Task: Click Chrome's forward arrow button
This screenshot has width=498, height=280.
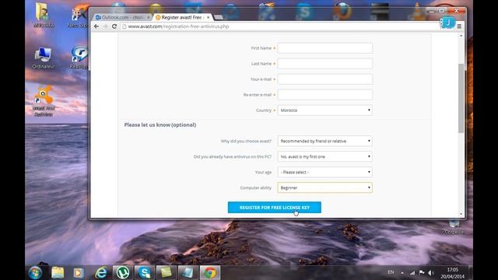Action: (x=105, y=26)
